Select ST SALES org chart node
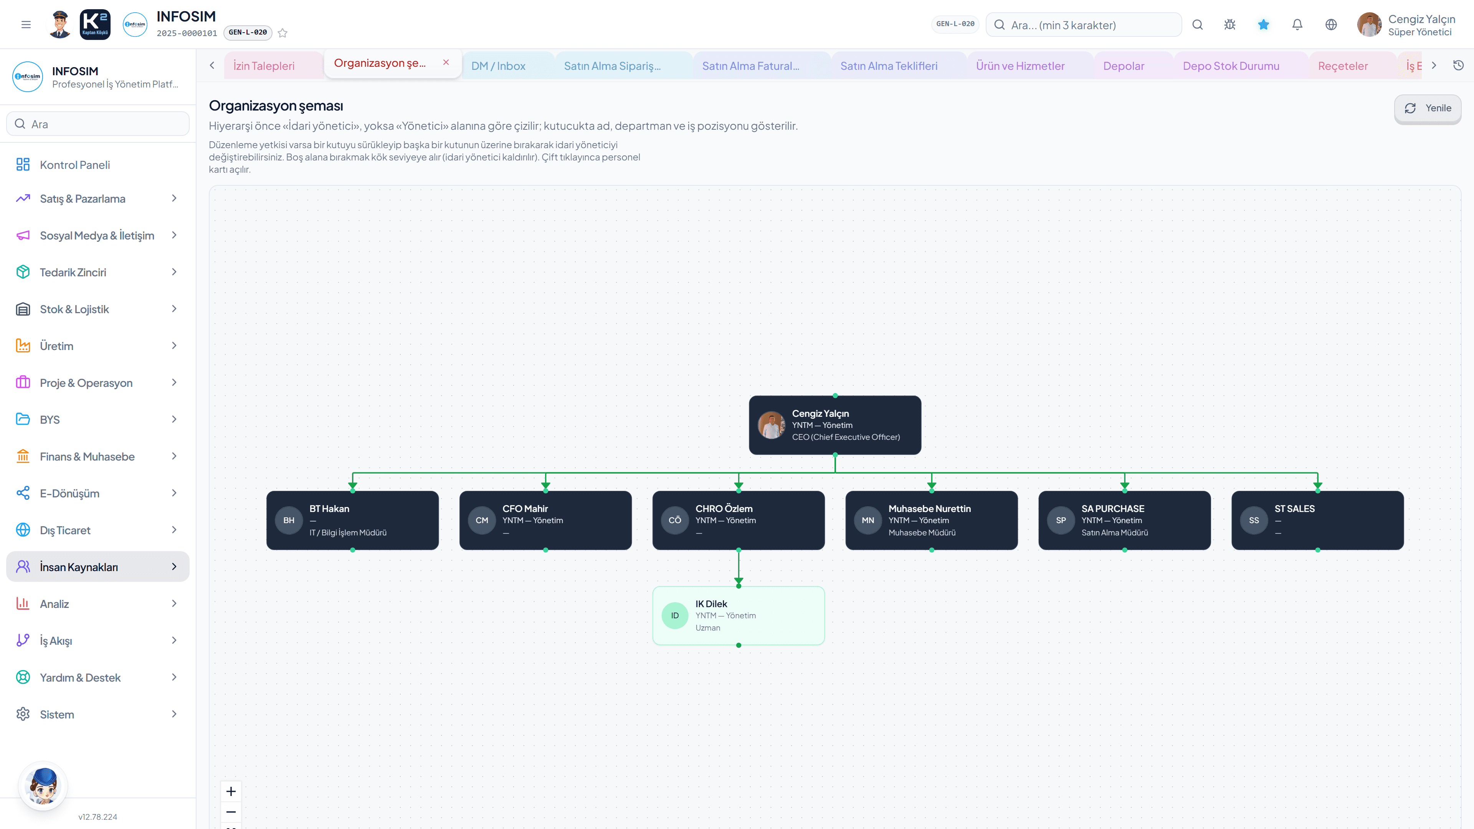 click(1317, 520)
